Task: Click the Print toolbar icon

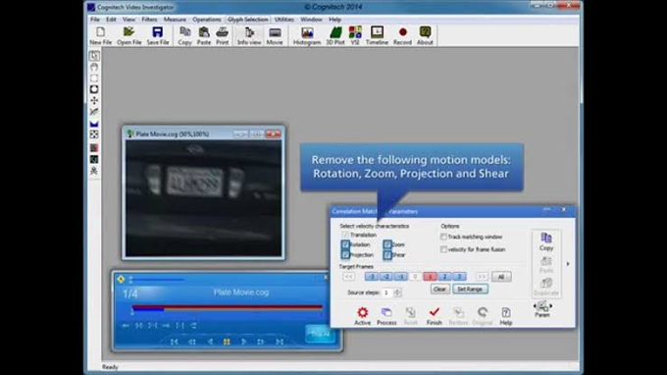Action: point(222,35)
